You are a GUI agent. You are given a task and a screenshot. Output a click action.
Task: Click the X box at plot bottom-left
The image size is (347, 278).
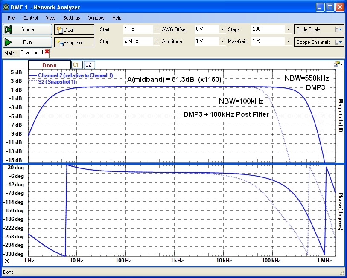pyautogui.click(x=7, y=261)
